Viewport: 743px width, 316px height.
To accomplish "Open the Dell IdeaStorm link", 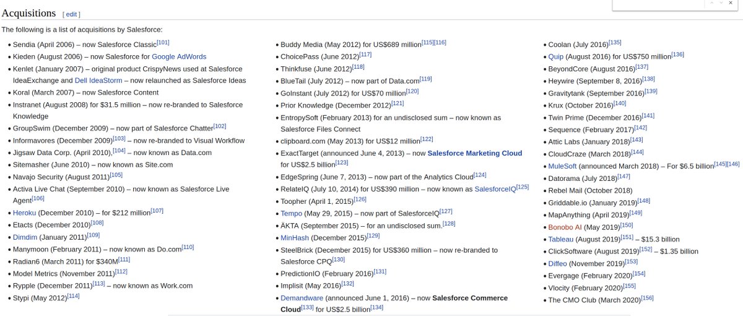I will click(98, 81).
